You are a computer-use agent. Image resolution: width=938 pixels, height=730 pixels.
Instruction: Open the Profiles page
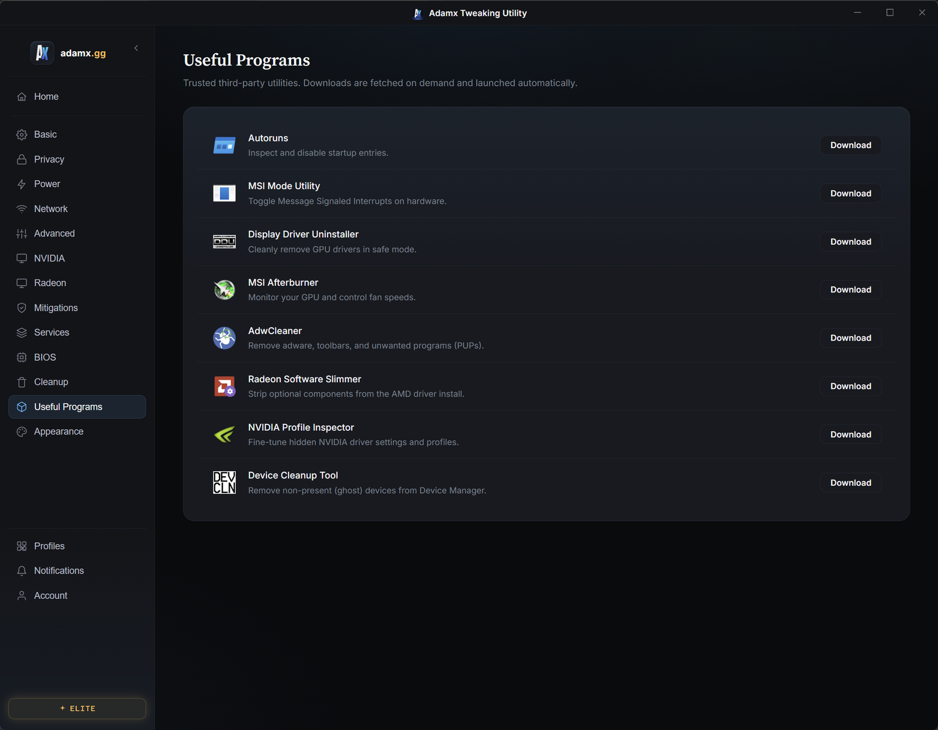[77, 546]
